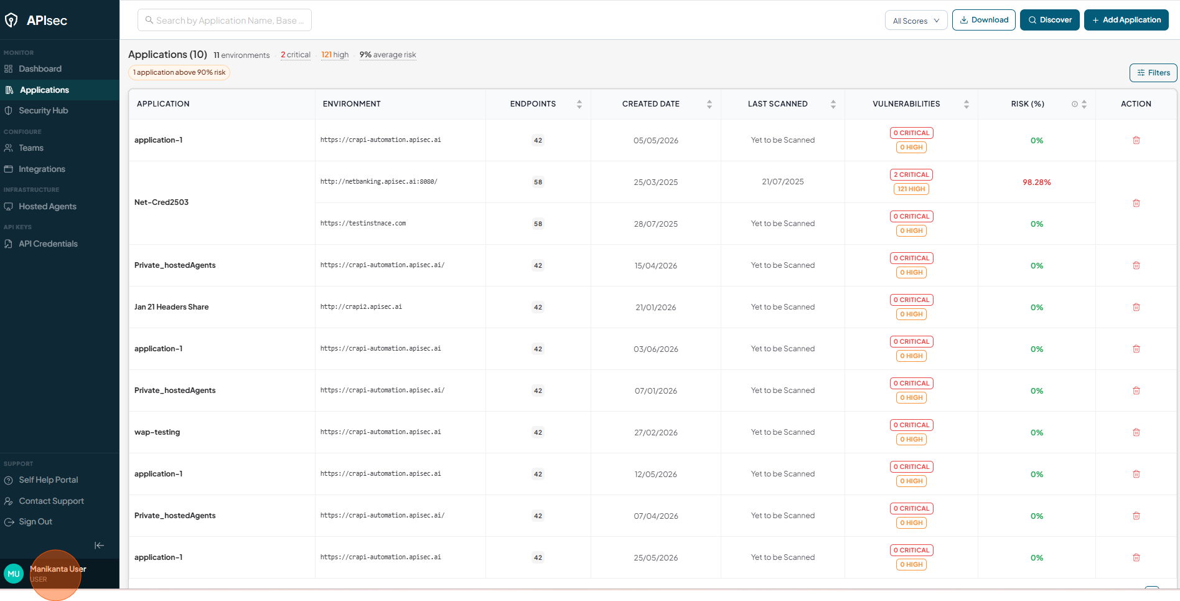Click trash icon for Net-Cred2503 application
This screenshot has width=1180, height=601.
point(1136,203)
